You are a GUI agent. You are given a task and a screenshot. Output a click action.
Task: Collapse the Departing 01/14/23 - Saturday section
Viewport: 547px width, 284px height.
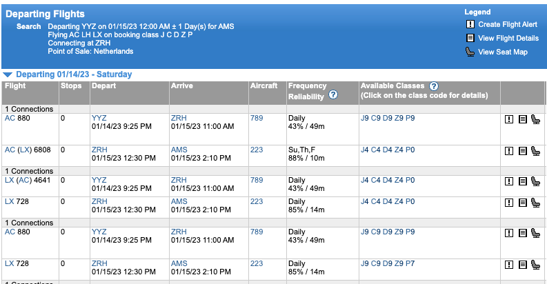[x=8, y=74]
